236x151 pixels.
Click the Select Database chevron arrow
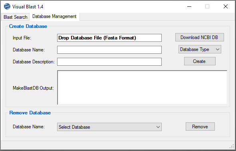[158, 127]
